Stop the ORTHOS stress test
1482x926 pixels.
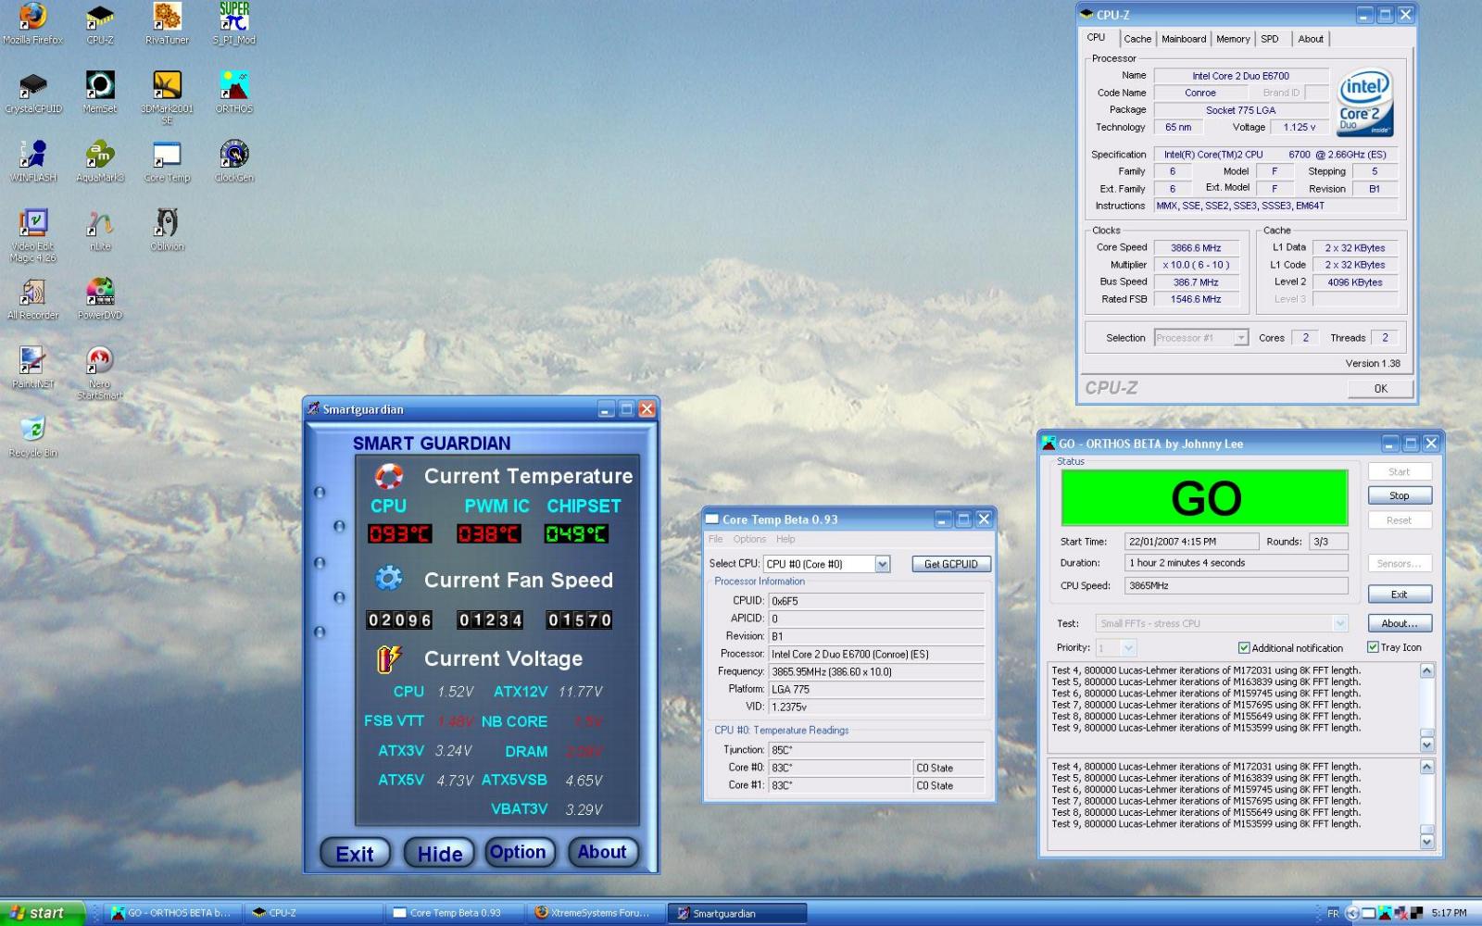tap(1400, 495)
